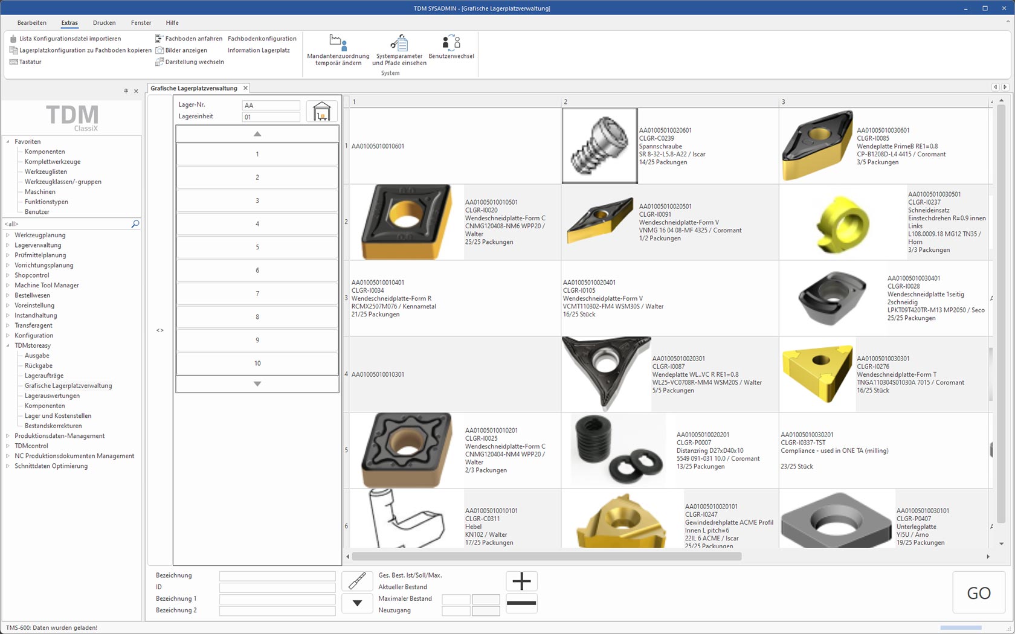Select shelf level 5 button

click(257, 247)
